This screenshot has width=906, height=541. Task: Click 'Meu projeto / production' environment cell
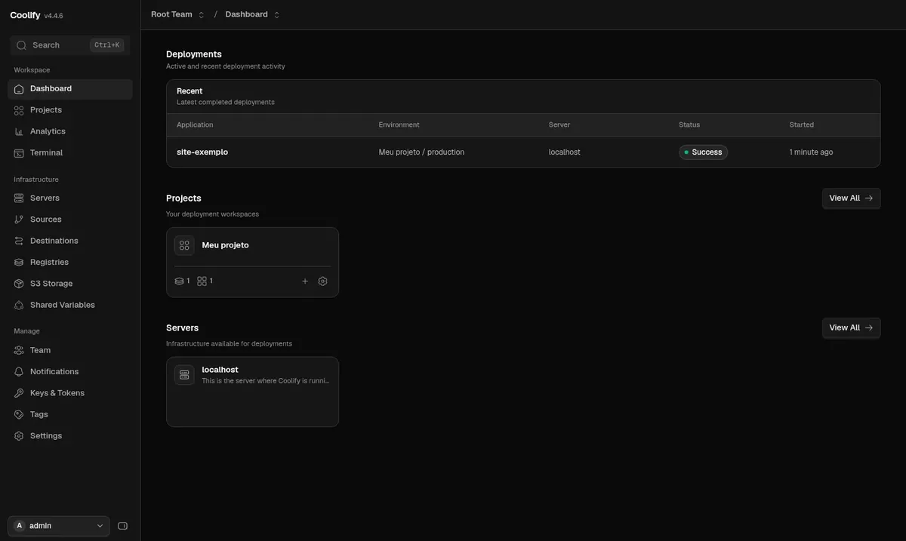pyautogui.click(x=421, y=152)
